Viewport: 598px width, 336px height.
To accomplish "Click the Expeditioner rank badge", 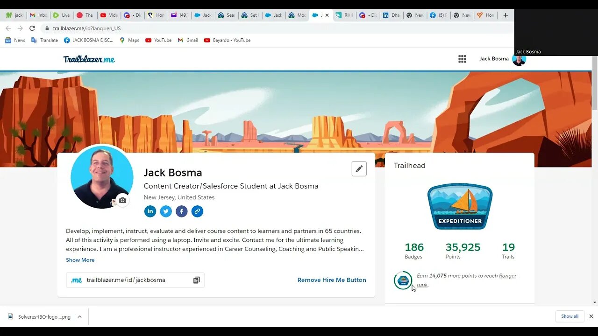I will coord(460,206).
